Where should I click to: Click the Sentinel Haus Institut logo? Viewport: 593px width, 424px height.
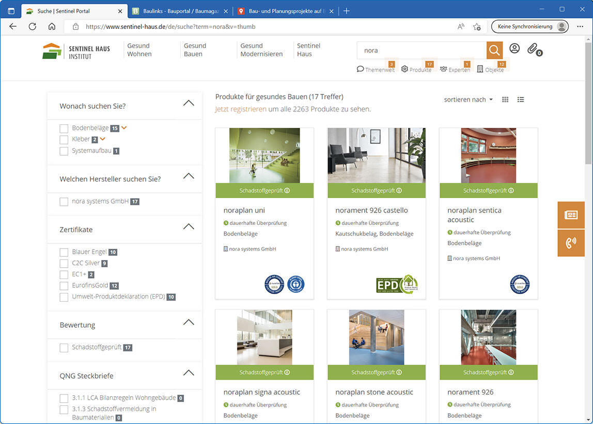76,52
